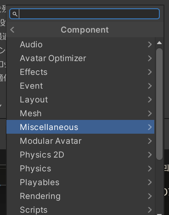The image size is (169, 215).
Task: Open the Scripts category
Action: (80, 209)
